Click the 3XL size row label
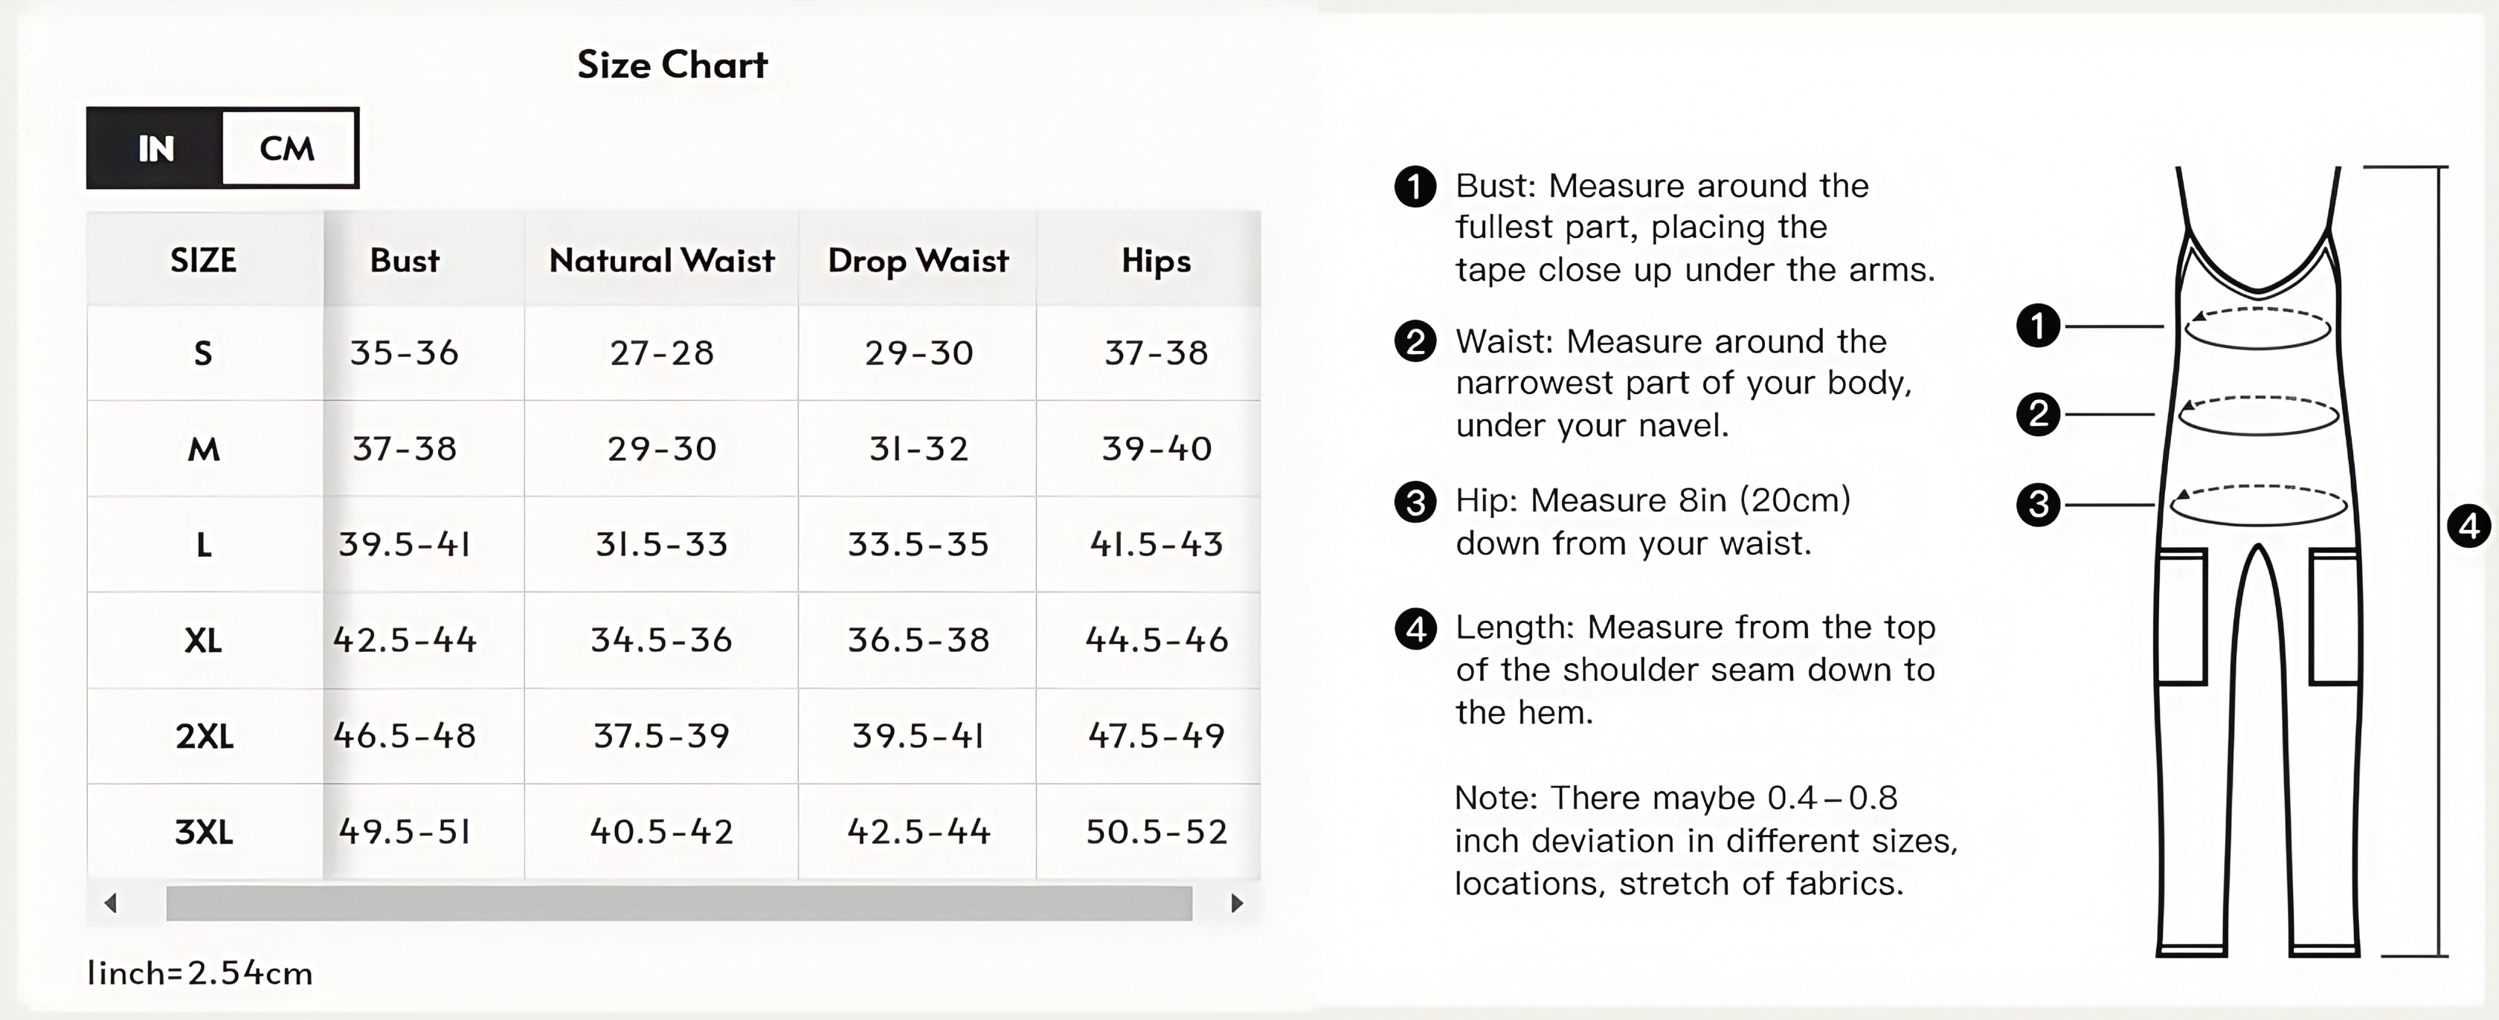This screenshot has height=1020, width=2499. [203, 832]
